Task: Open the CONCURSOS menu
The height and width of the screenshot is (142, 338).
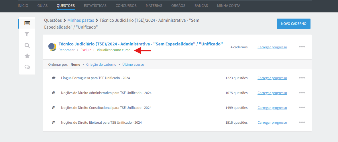Action: (126, 6)
